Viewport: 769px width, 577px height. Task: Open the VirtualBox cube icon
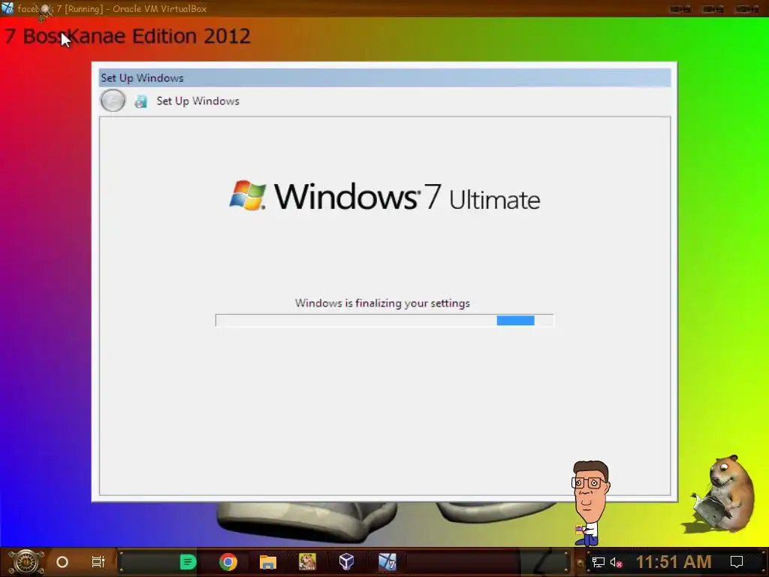click(x=347, y=562)
